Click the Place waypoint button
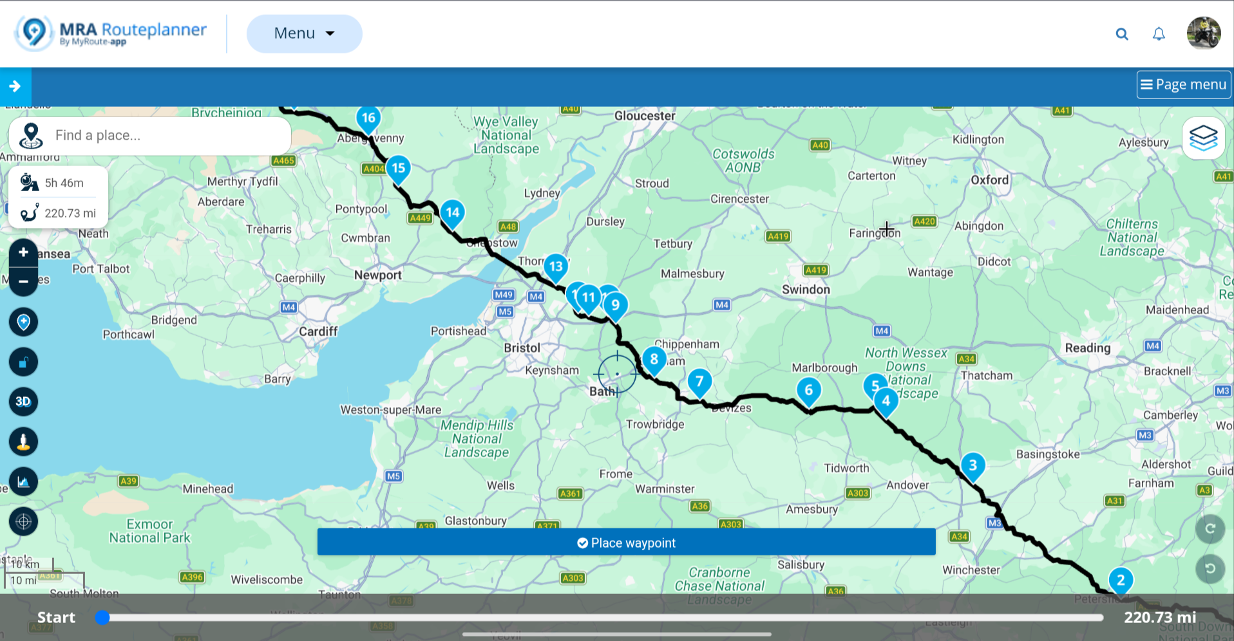Screen dimensions: 1234x641 [x=626, y=543]
